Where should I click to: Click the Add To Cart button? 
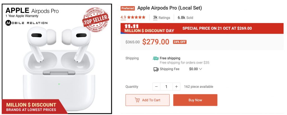(147, 100)
